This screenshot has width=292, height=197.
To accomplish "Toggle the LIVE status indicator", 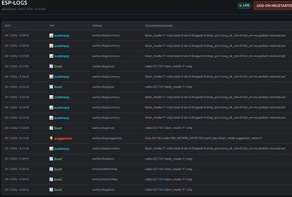I will [244, 6].
